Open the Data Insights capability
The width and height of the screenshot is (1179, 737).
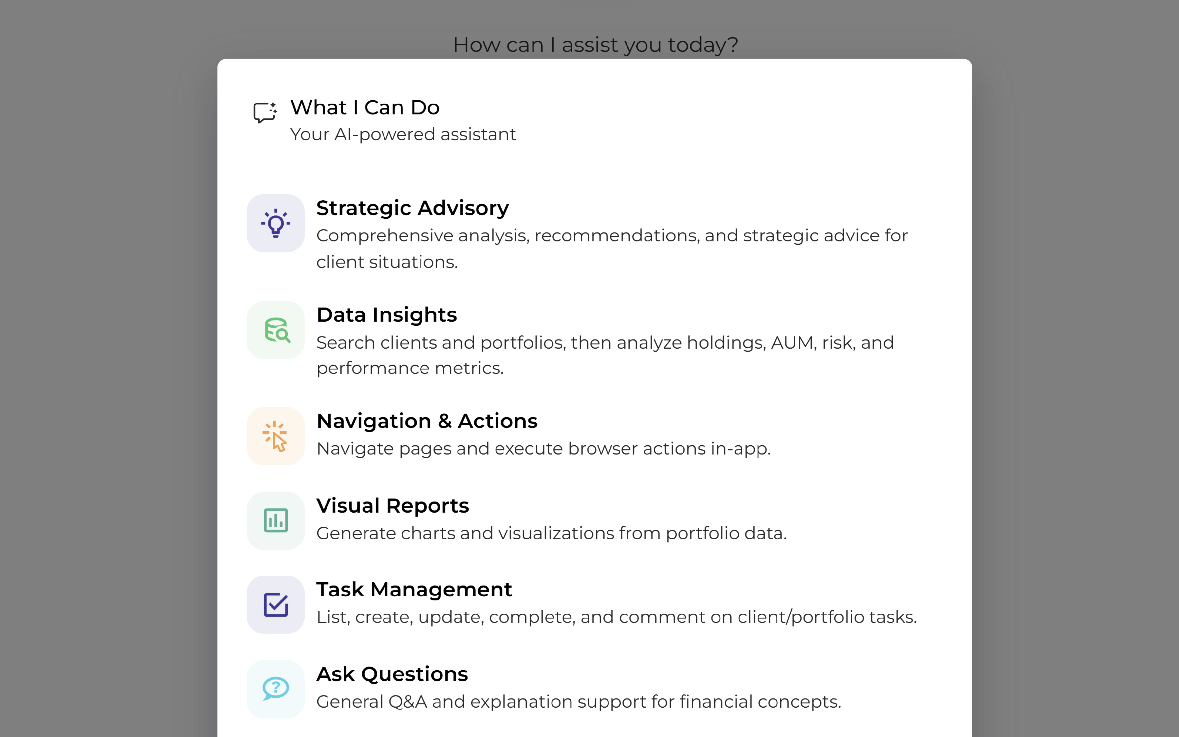click(x=387, y=314)
